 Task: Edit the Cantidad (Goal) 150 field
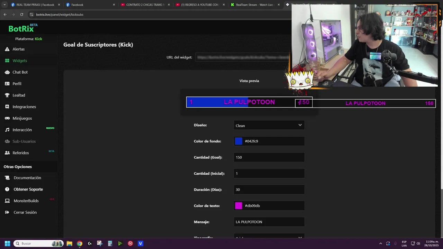tap(269, 157)
